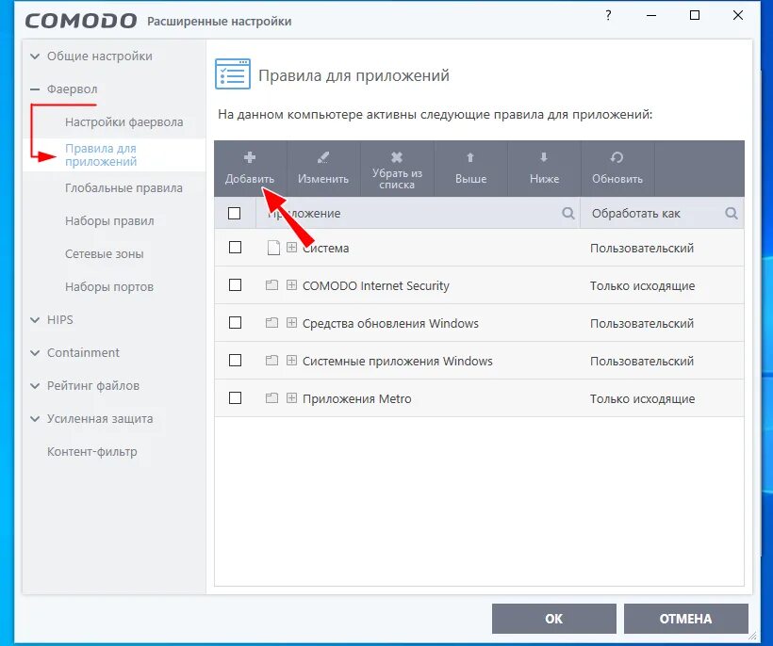Click the group icon of Системные приложения Windows
This screenshot has width=773, height=646.
pyautogui.click(x=271, y=361)
